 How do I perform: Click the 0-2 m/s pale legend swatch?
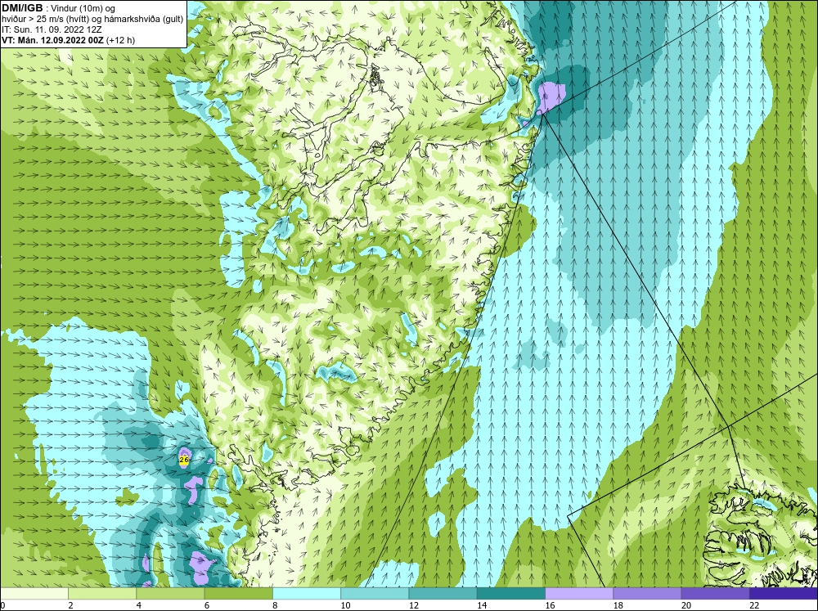[34, 593]
